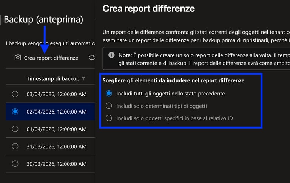Click 'Scegliere gli elementi da includere' section heading
The image size is (290, 183).
[173, 80]
